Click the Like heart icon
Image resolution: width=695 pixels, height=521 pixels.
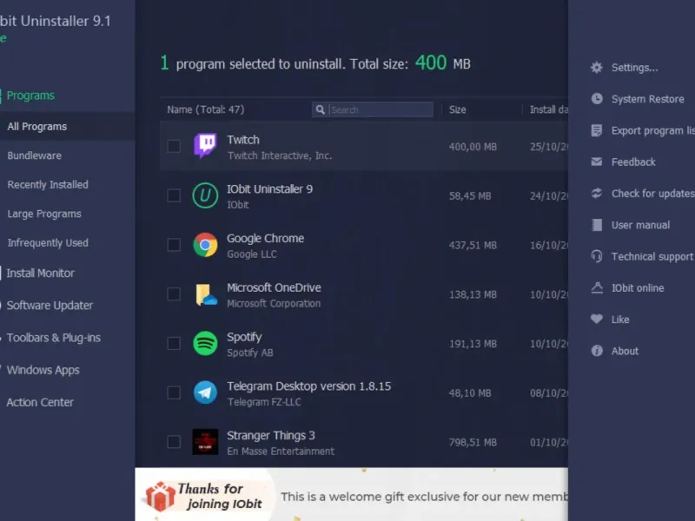click(597, 319)
